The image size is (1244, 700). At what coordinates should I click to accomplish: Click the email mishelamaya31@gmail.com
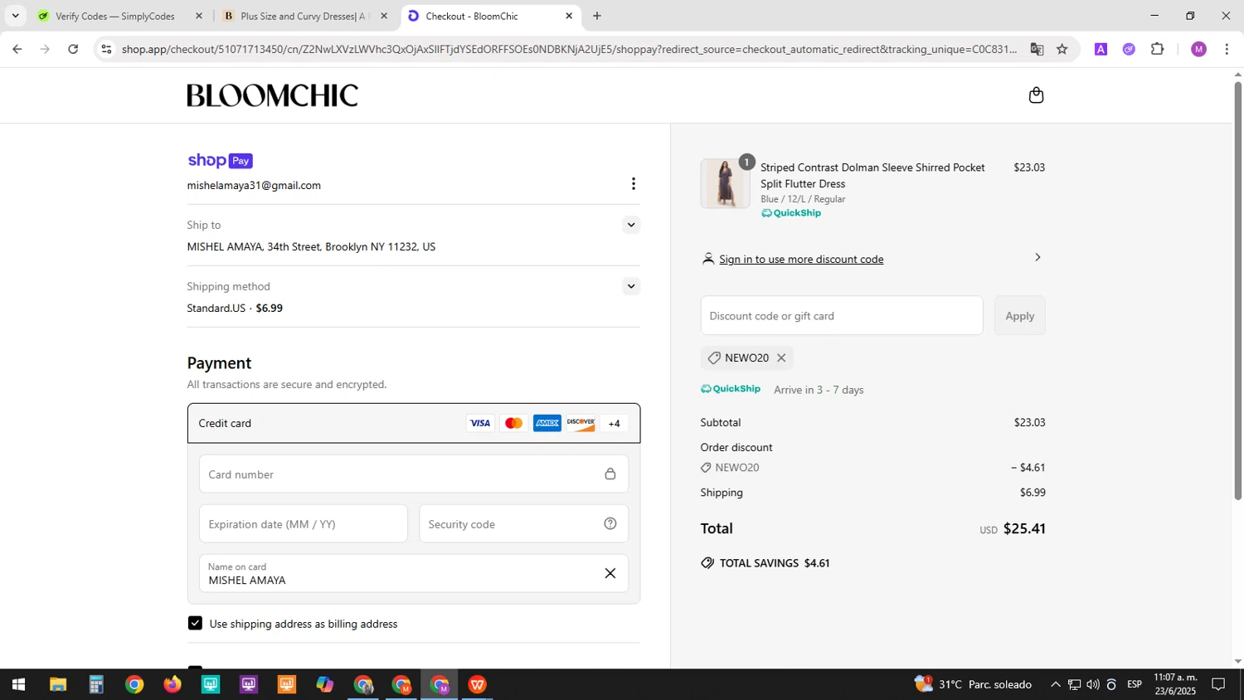point(254,186)
